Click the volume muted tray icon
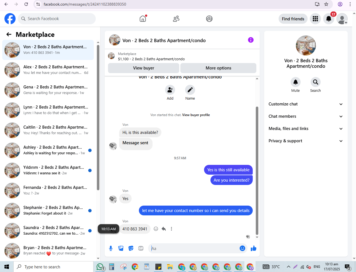The height and width of the screenshot is (272, 356). [x=309, y=267]
